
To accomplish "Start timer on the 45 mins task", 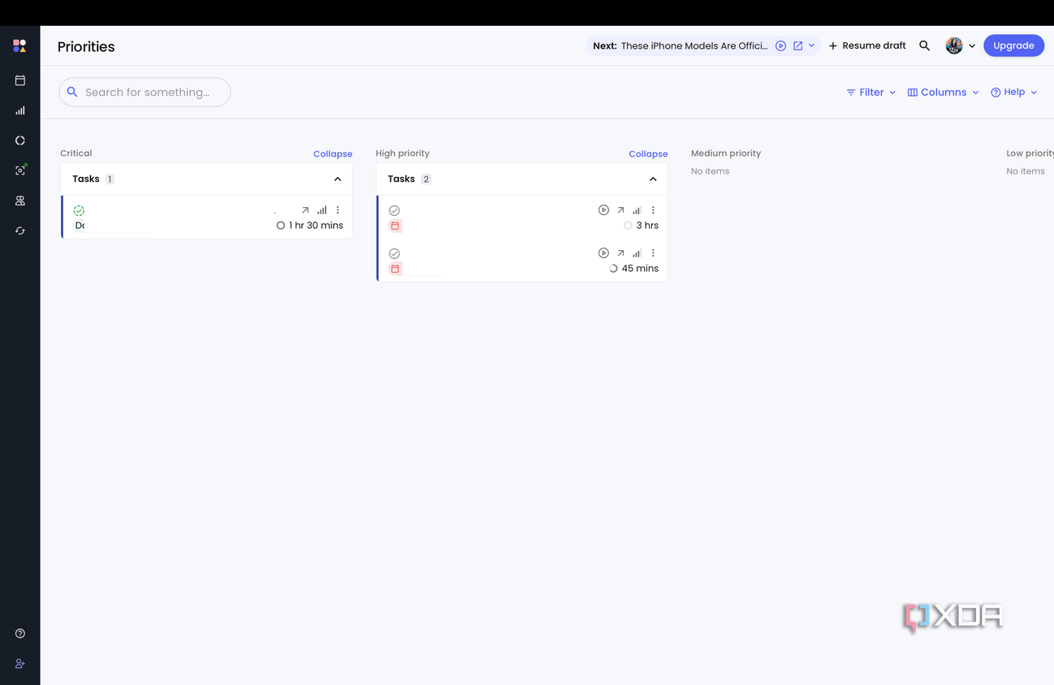I will pyautogui.click(x=603, y=253).
